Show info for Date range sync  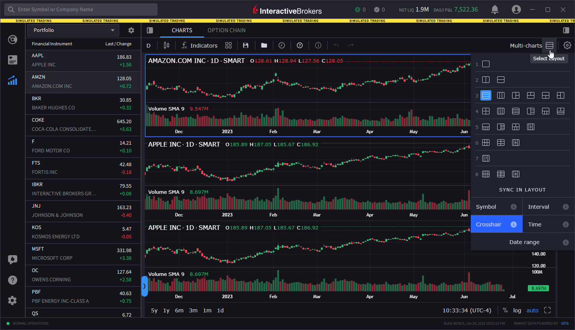point(565,242)
